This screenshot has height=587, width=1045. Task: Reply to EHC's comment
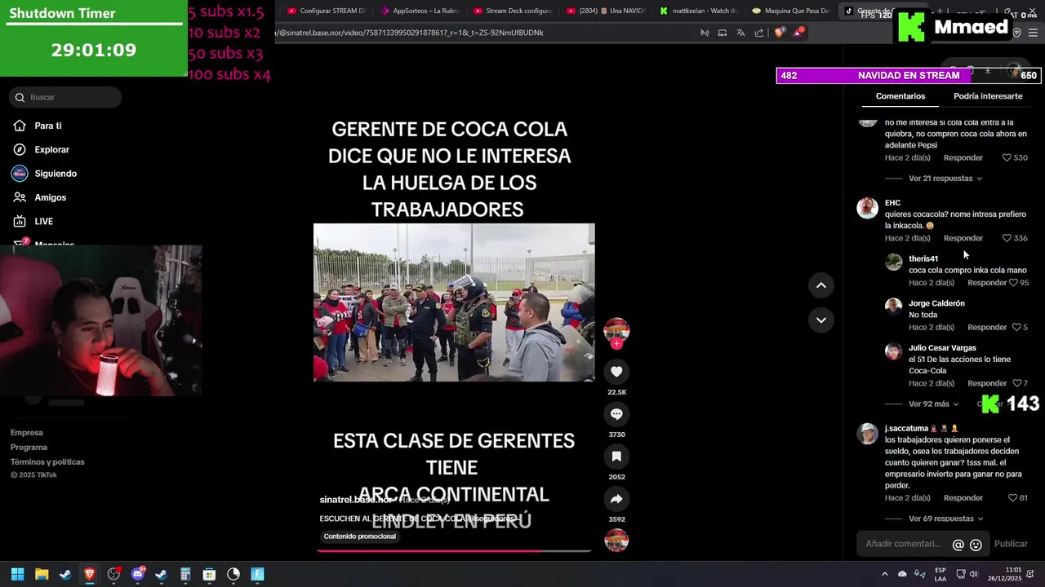click(963, 238)
